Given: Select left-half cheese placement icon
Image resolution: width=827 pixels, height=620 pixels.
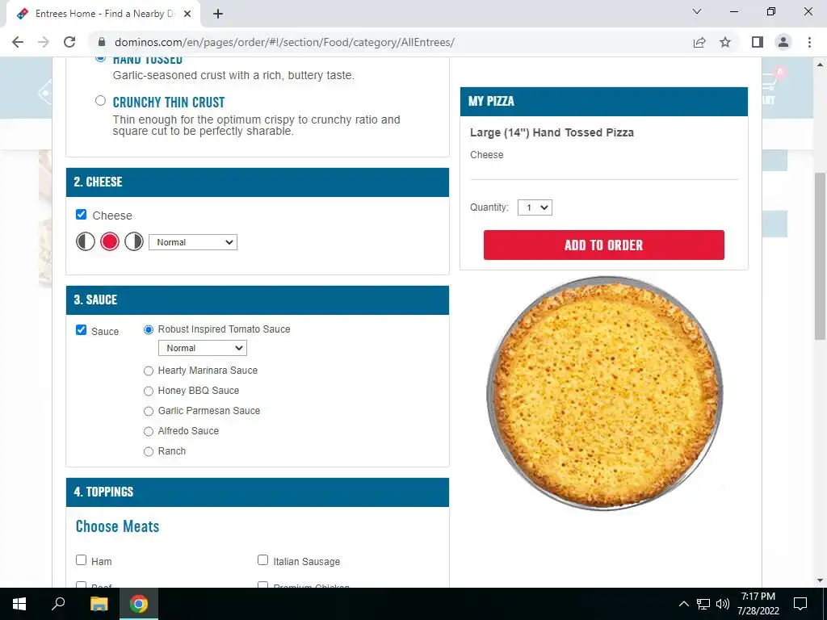Looking at the screenshot, I should 86,242.
